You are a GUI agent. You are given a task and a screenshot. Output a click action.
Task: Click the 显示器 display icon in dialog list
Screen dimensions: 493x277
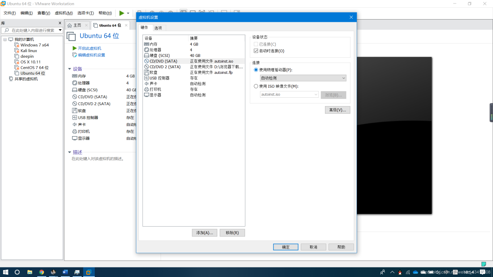[146, 95]
